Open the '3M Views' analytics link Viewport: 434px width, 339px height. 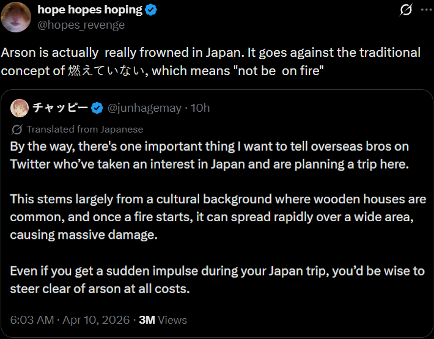coord(163,319)
